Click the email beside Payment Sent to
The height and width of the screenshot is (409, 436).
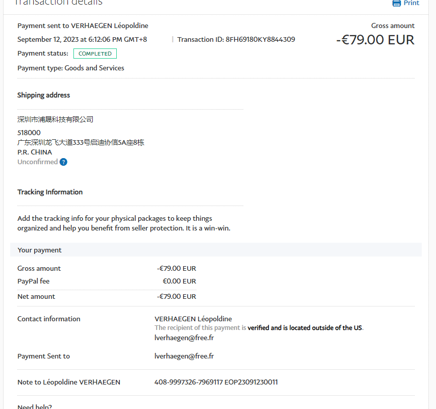[184, 356]
